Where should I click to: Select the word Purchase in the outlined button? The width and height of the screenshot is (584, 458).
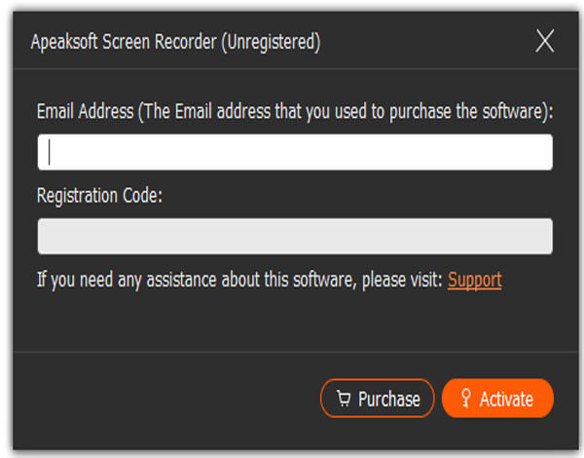(x=388, y=400)
